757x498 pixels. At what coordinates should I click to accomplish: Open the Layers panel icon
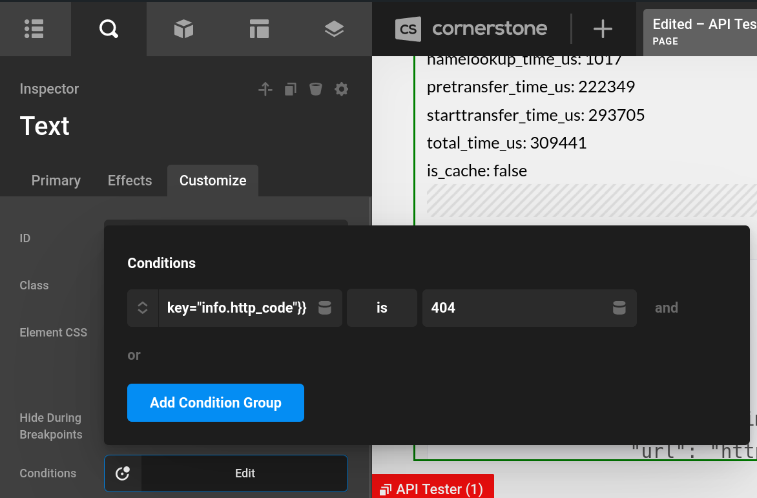pos(334,28)
